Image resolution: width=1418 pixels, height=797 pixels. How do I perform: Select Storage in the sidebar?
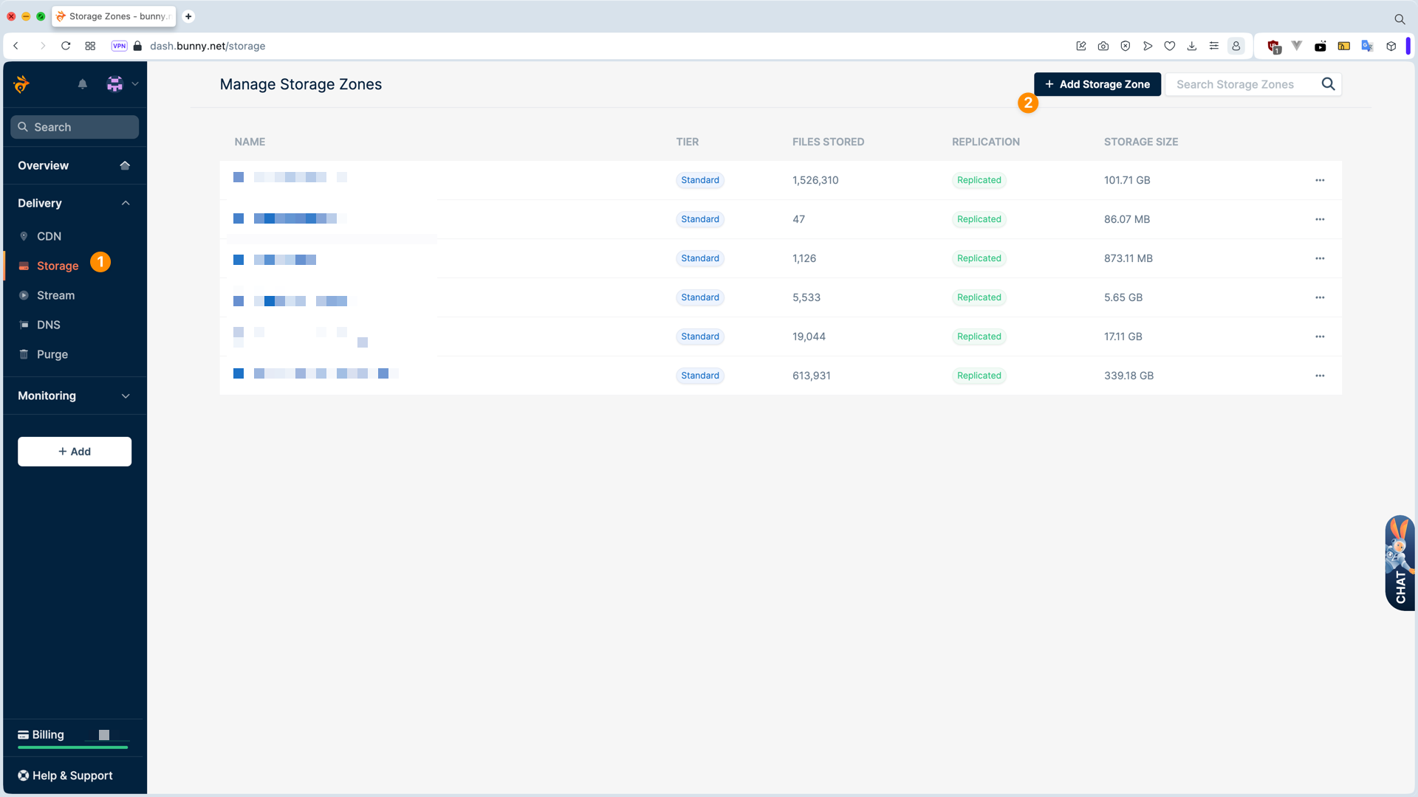[58, 266]
